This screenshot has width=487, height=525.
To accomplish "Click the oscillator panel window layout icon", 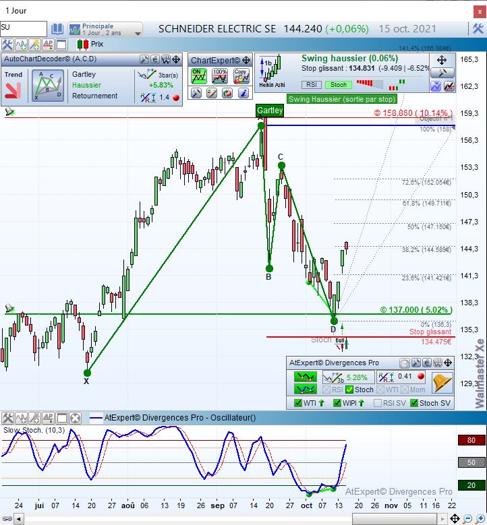I will click(62, 418).
